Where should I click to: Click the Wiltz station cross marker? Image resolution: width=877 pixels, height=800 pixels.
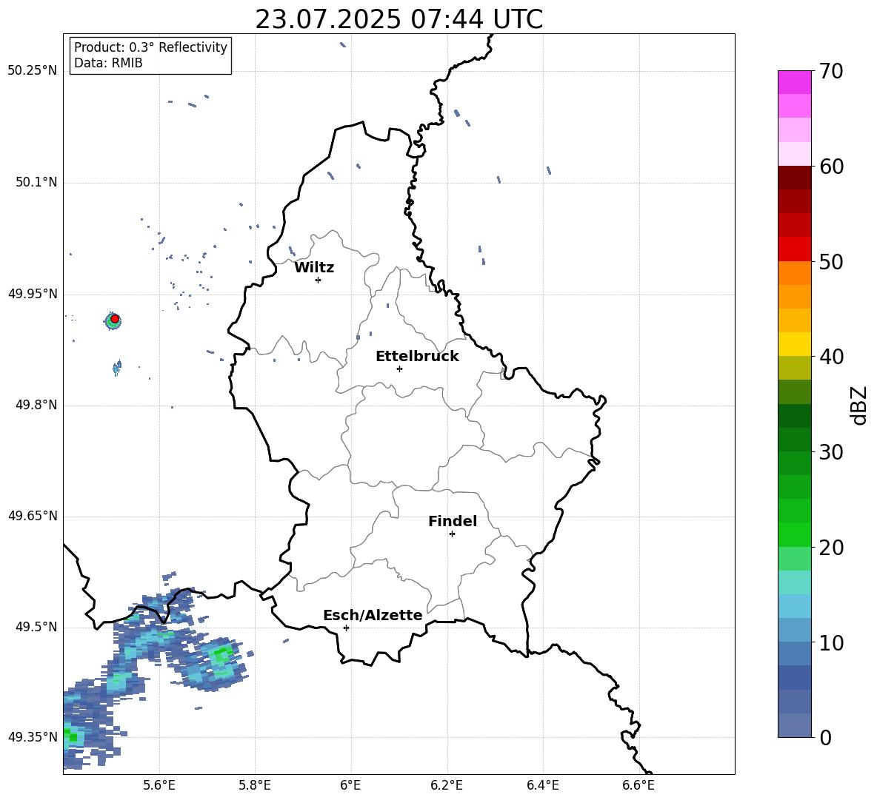click(x=319, y=280)
